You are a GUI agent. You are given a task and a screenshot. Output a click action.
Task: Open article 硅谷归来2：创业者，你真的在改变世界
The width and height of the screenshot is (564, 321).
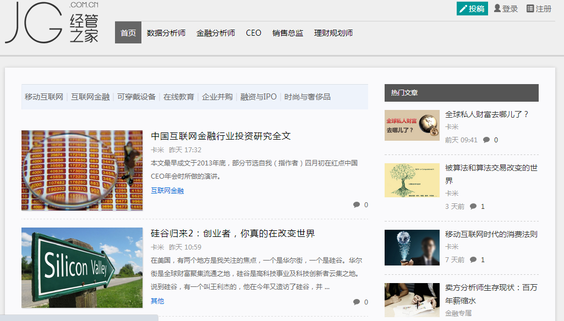[233, 233]
